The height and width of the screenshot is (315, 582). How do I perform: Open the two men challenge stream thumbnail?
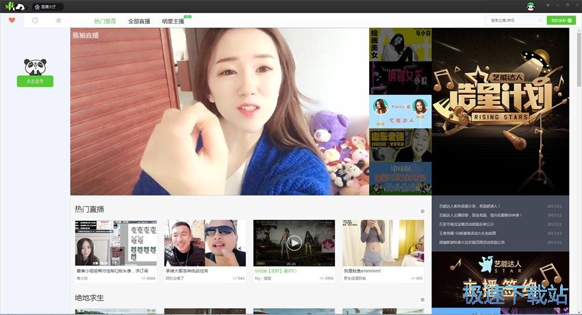pos(205,243)
